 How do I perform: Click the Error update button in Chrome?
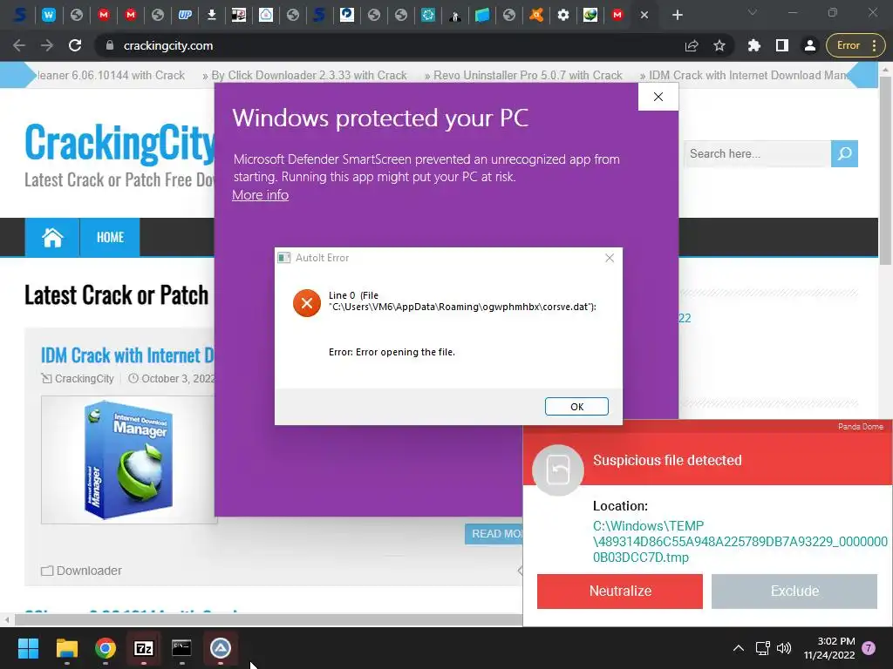pos(855,45)
